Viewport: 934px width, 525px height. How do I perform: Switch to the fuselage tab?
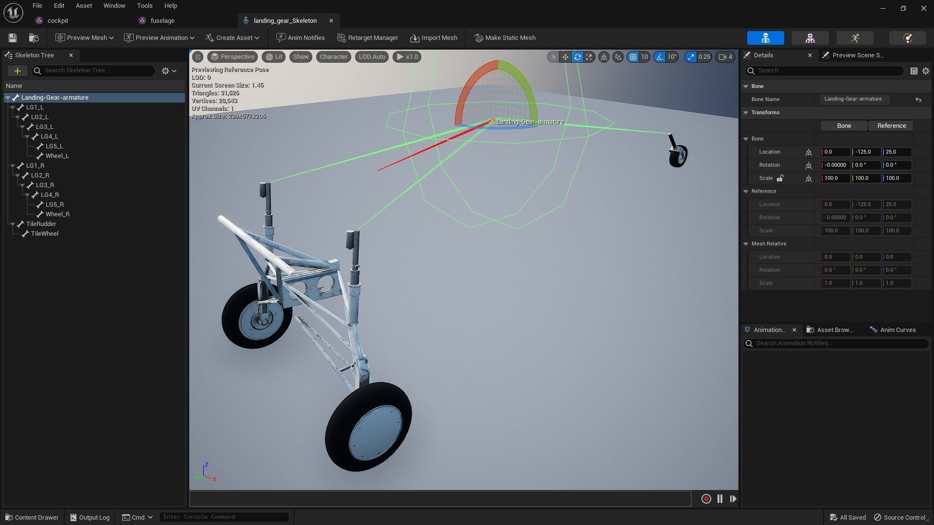point(162,21)
